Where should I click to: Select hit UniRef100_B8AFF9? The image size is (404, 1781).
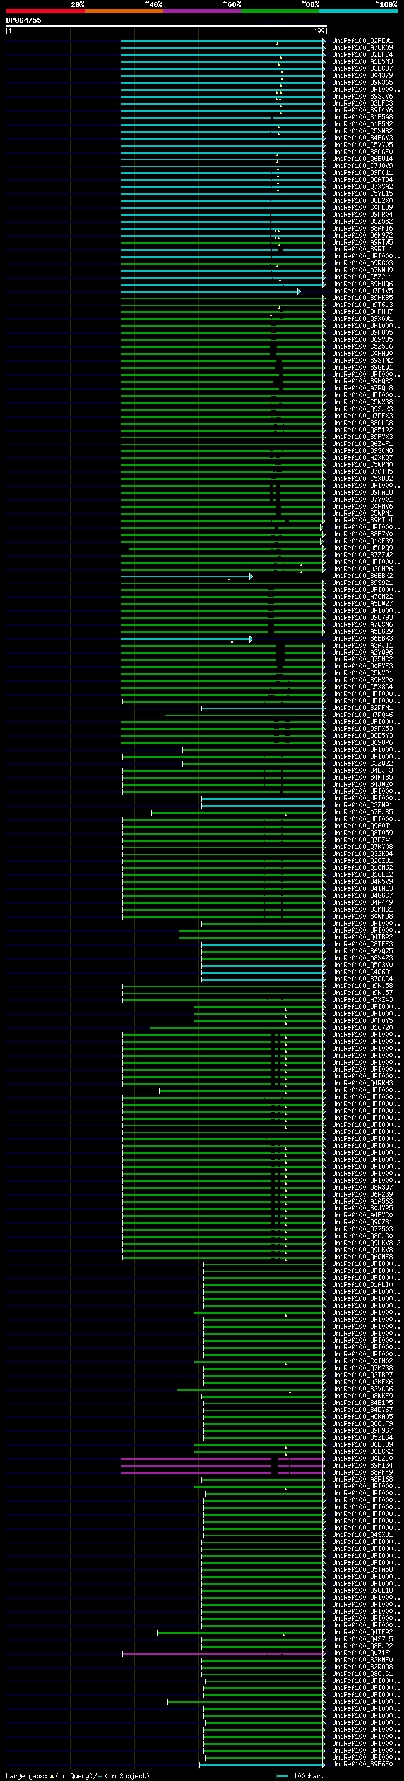click(362, 1472)
